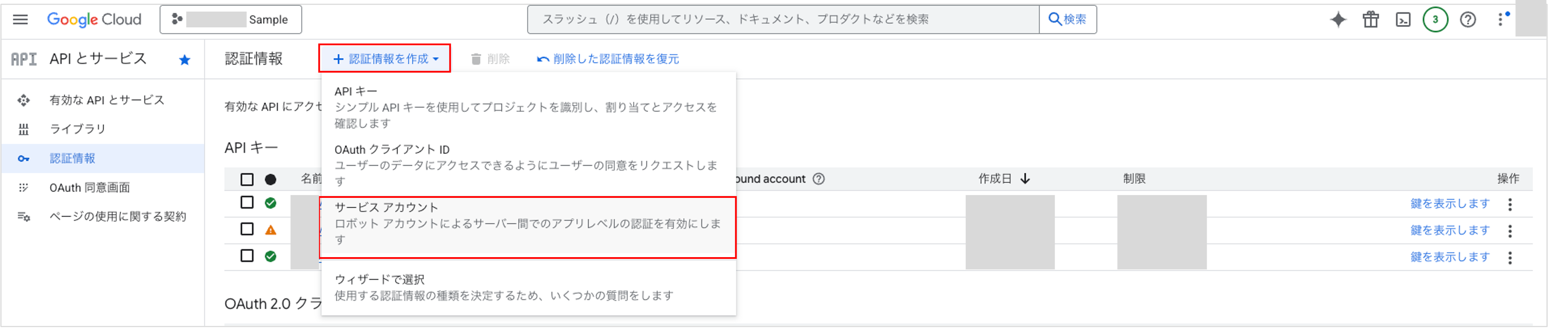Tick the checkbox on the warning-triangle row
This screenshot has width=1548, height=328.
pos(247,229)
